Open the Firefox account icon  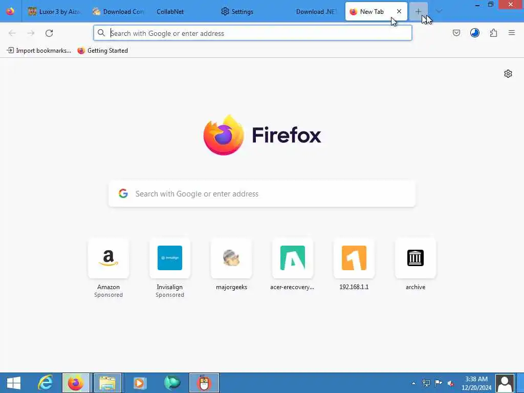[475, 33]
